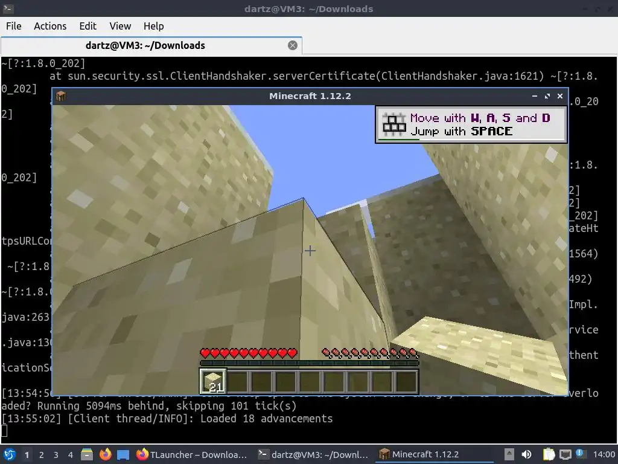
Task: Open the File menu in the terminal
Action: click(13, 26)
